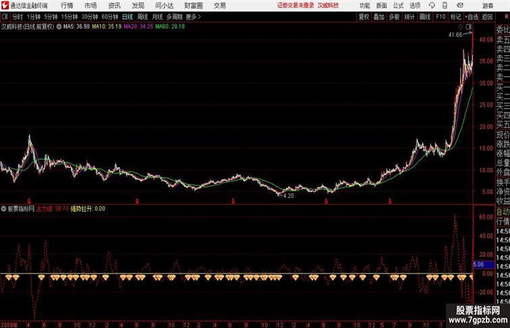Viewport: 510px width, 328px height.
Task: Click the MA5: 36.98 value
Action: pyautogui.click(x=76, y=27)
